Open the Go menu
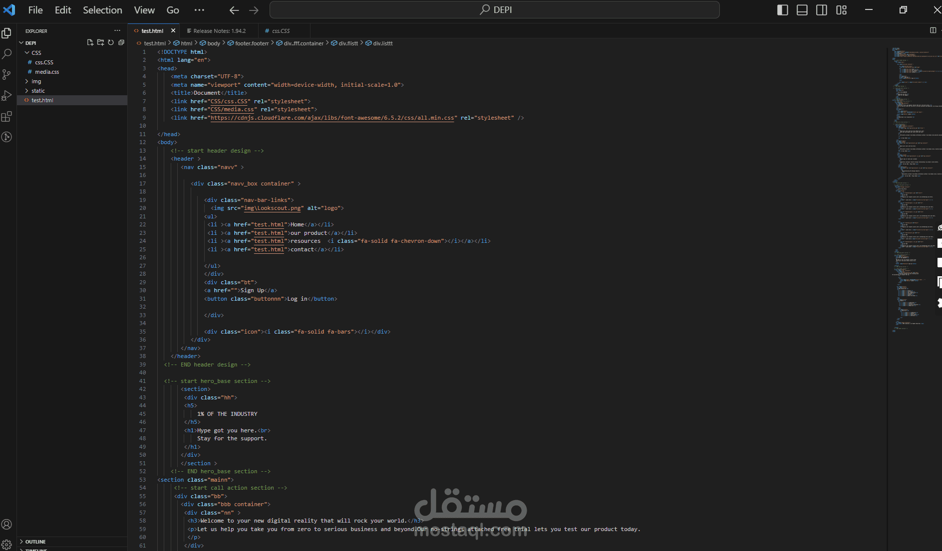 pyautogui.click(x=173, y=10)
